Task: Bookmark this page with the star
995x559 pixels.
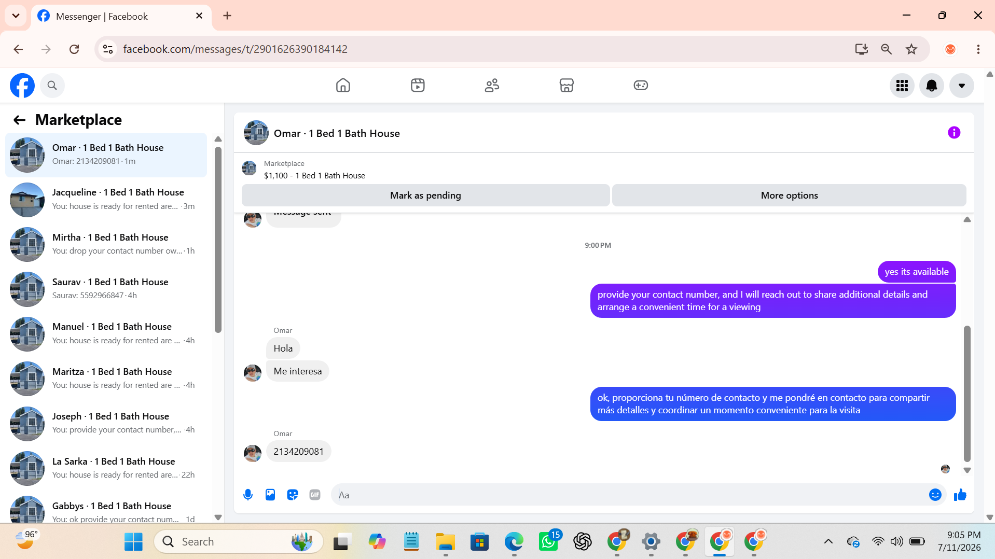Action: point(911,49)
